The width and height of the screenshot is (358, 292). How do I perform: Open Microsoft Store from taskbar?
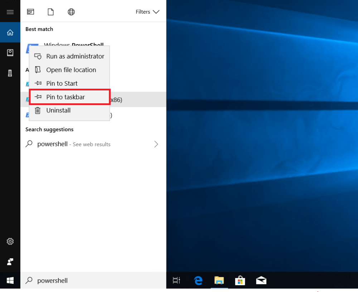[x=240, y=281]
